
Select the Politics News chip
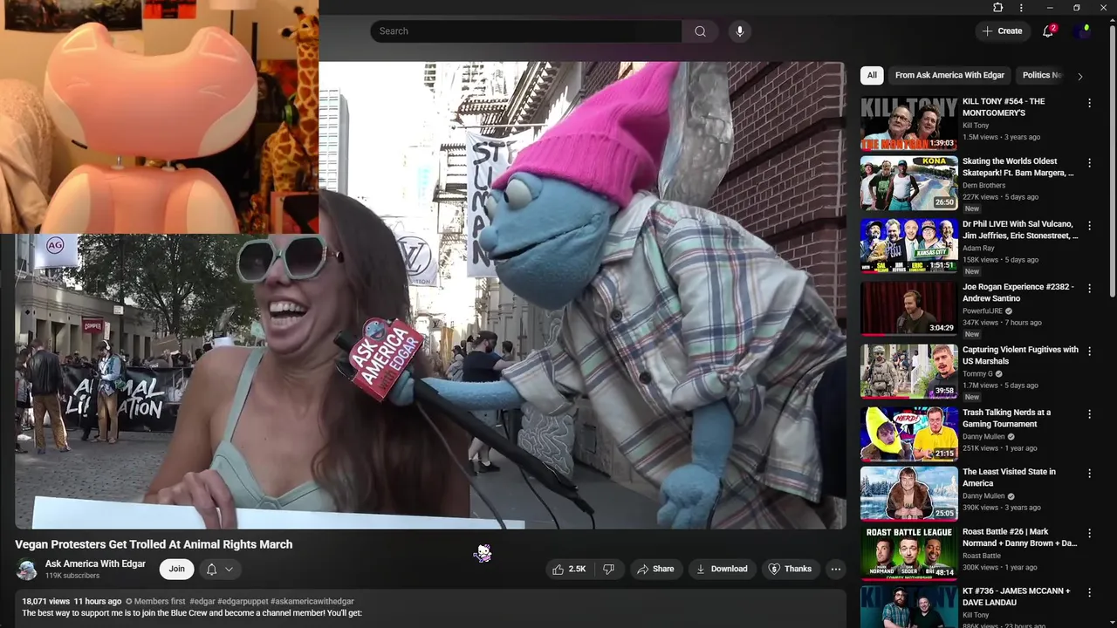tap(1042, 75)
